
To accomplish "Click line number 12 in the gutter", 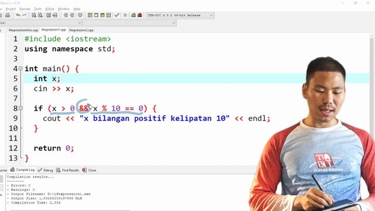I will (13, 148).
